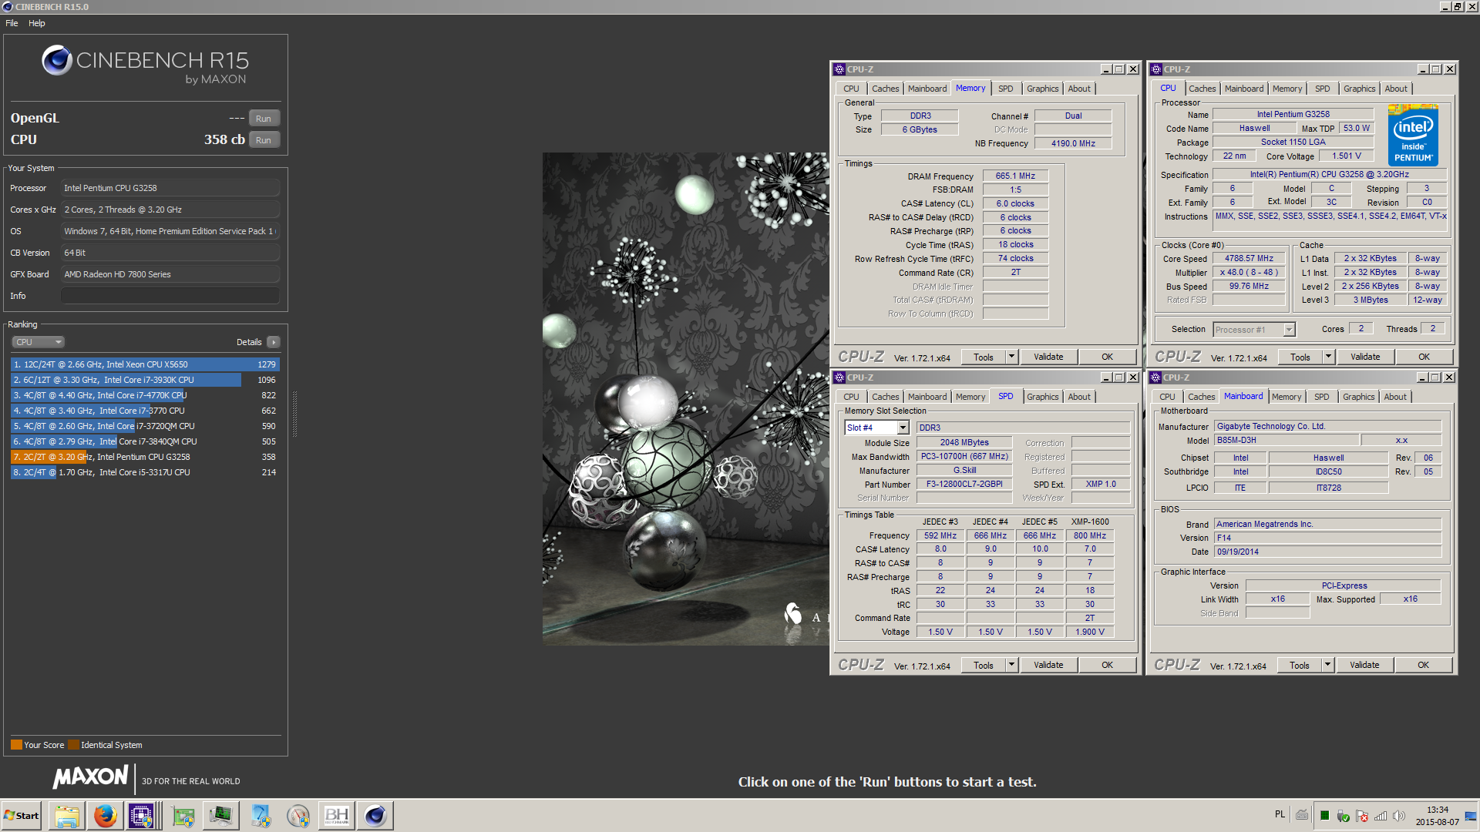Select Memory tab in Mainboard CPU-Z window
The height and width of the screenshot is (832, 1480).
click(1286, 397)
